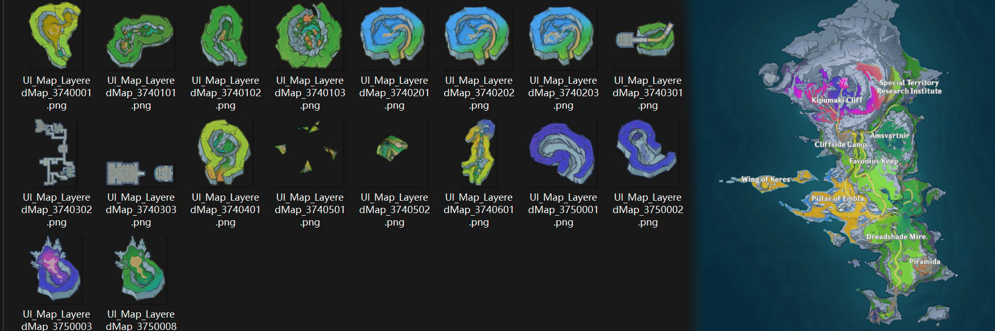Click the Kipumaki Cliff label on map
The height and width of the screenshot is (331, 995).
tap(836, 100)
